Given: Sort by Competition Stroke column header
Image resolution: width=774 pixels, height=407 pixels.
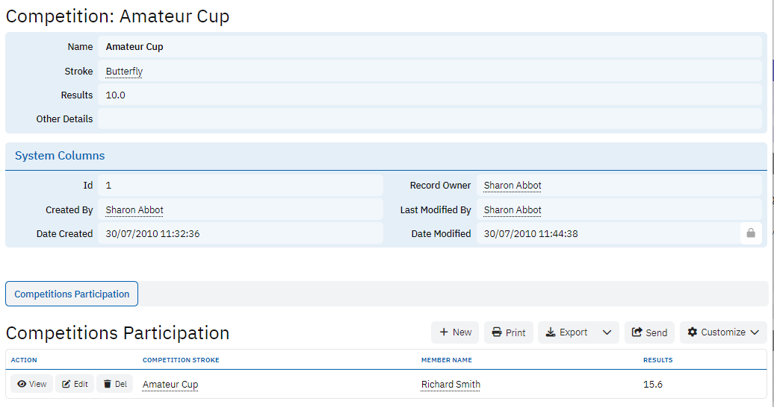Looking at the screenshot, I should [x=181, y=360].
